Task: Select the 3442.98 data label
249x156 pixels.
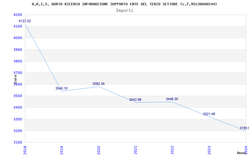Action: (x=135, y=100)
